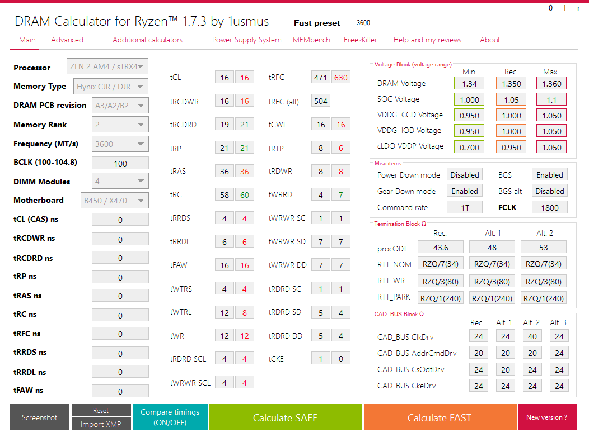Click the red tWTRL compare value 8
Screen dimensions: 589x442
click(x=245, y=312)
